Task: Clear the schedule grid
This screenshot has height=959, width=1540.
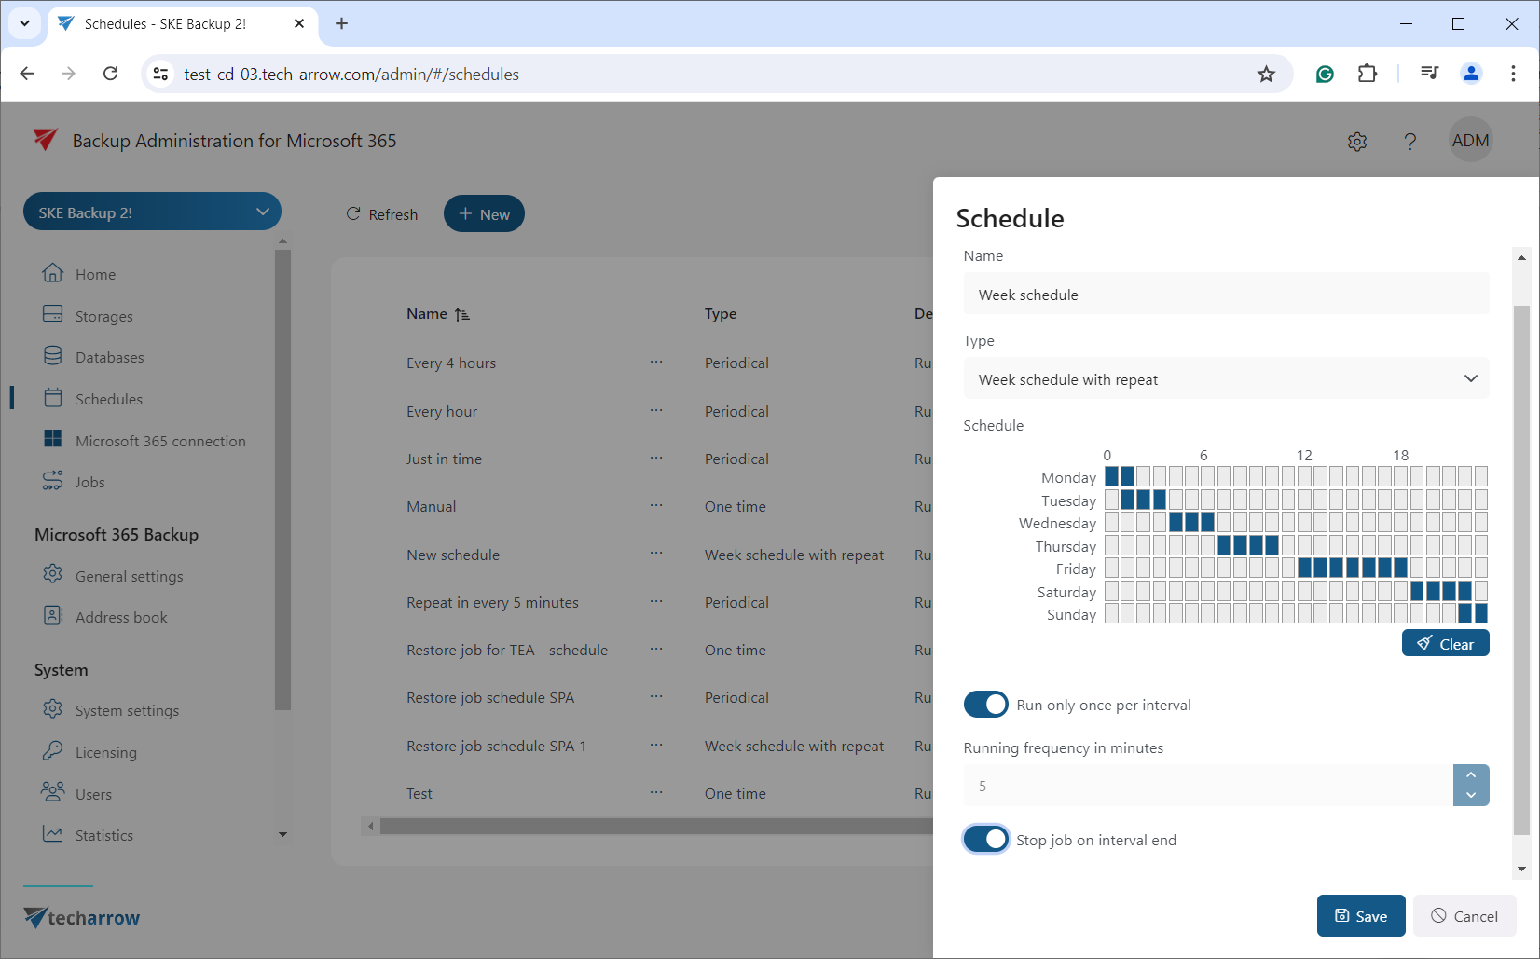Action: point(1445,644)
